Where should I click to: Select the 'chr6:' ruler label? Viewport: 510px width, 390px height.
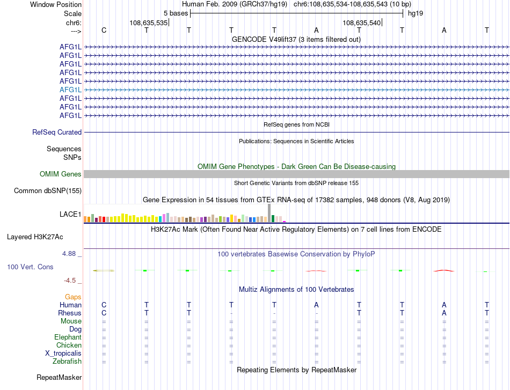coord(74,23)
